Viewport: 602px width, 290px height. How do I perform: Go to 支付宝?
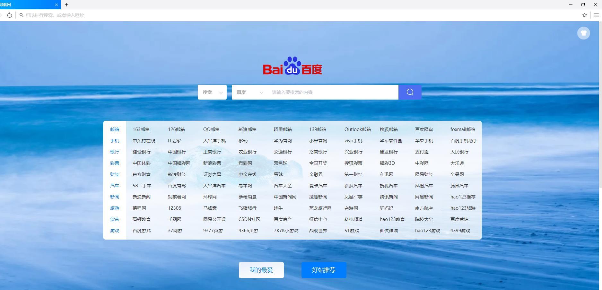(422, 152)
